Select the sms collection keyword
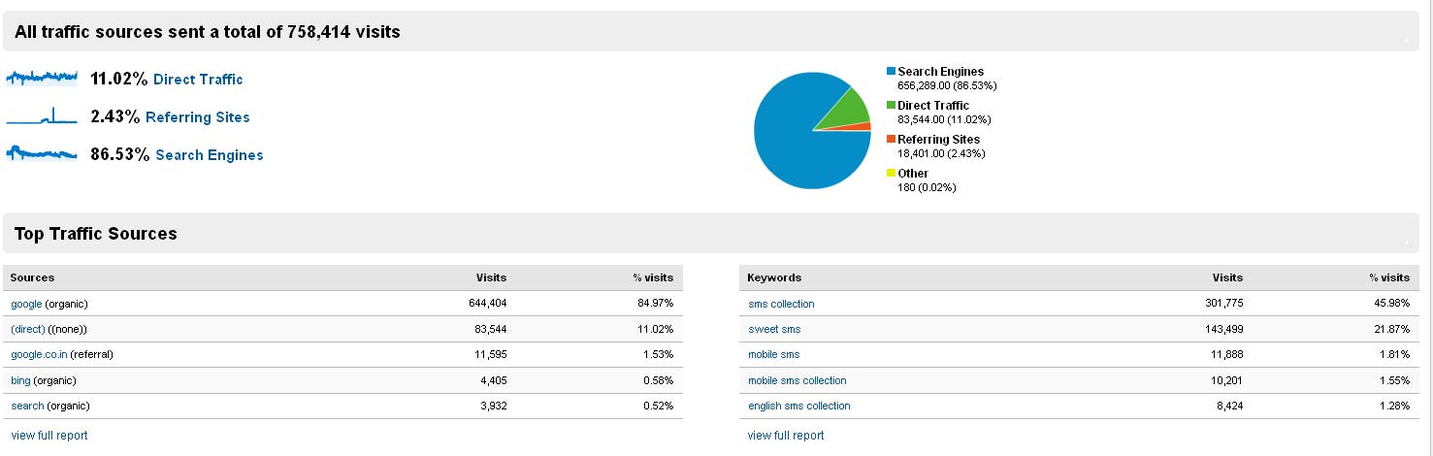 (x=781, y=304)
